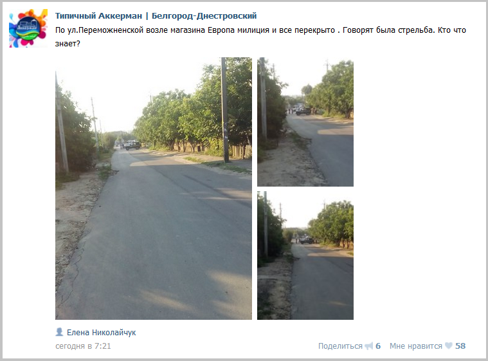Screen dimensions: 488x361
Task: Open the bottom-right street photo
Action: pyautogui.click(x=305, y=255)
